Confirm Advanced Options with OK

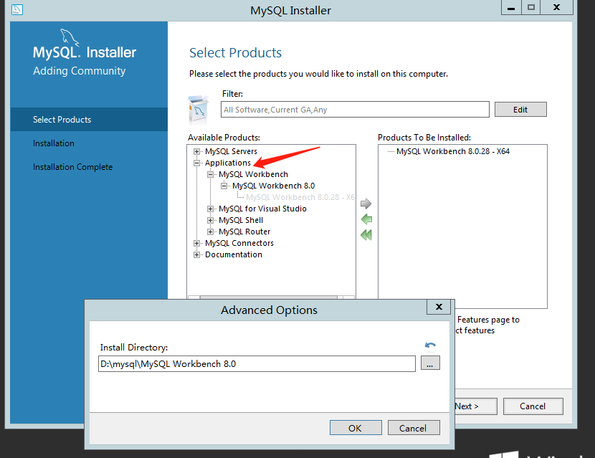pos(356,428)
